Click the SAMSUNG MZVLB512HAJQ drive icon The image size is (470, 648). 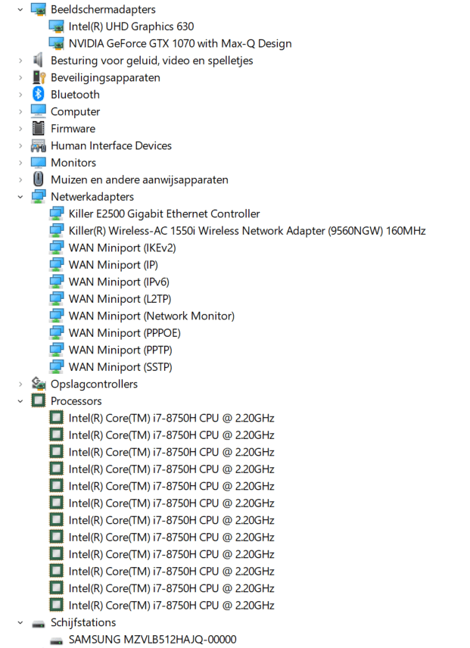56,641
